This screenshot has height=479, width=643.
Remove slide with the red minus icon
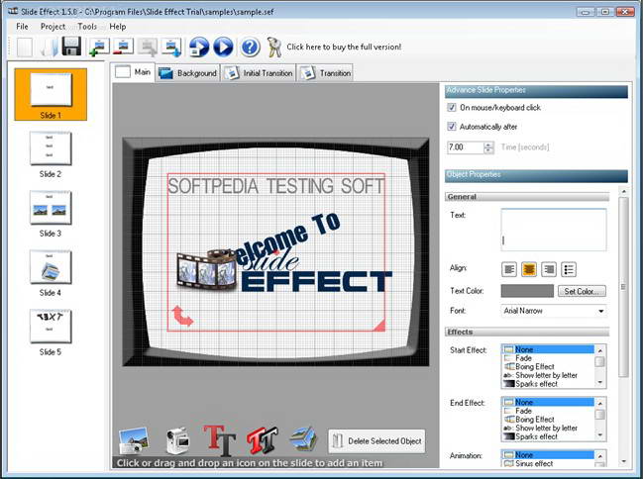123,47
